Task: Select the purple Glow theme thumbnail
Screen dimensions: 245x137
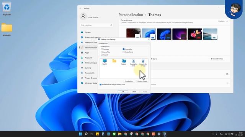Action: tap(180, 34)
